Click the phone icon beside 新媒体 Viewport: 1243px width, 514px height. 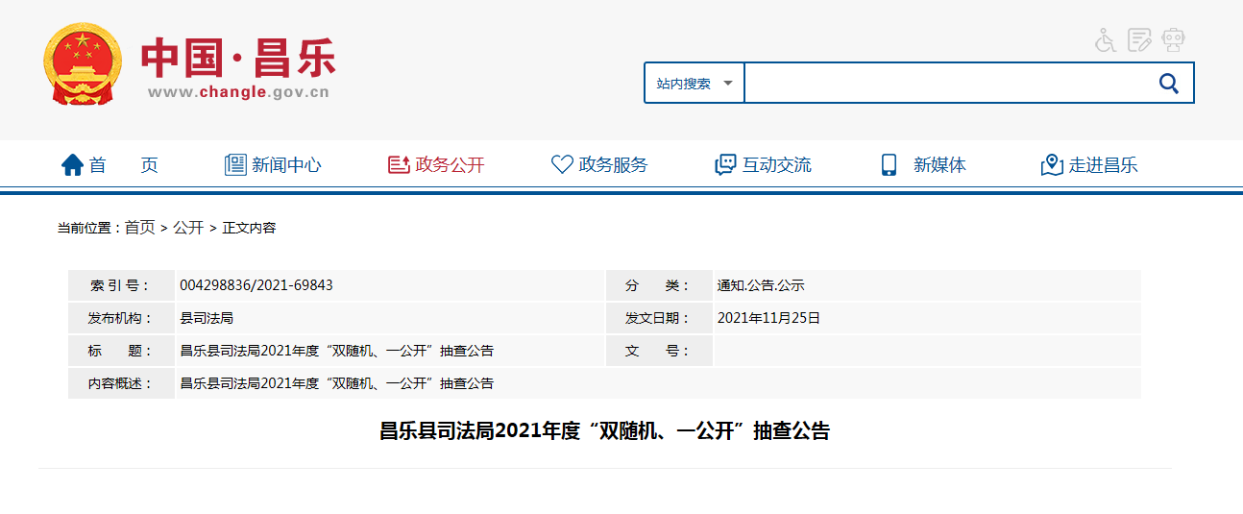(x=889, y=165)
